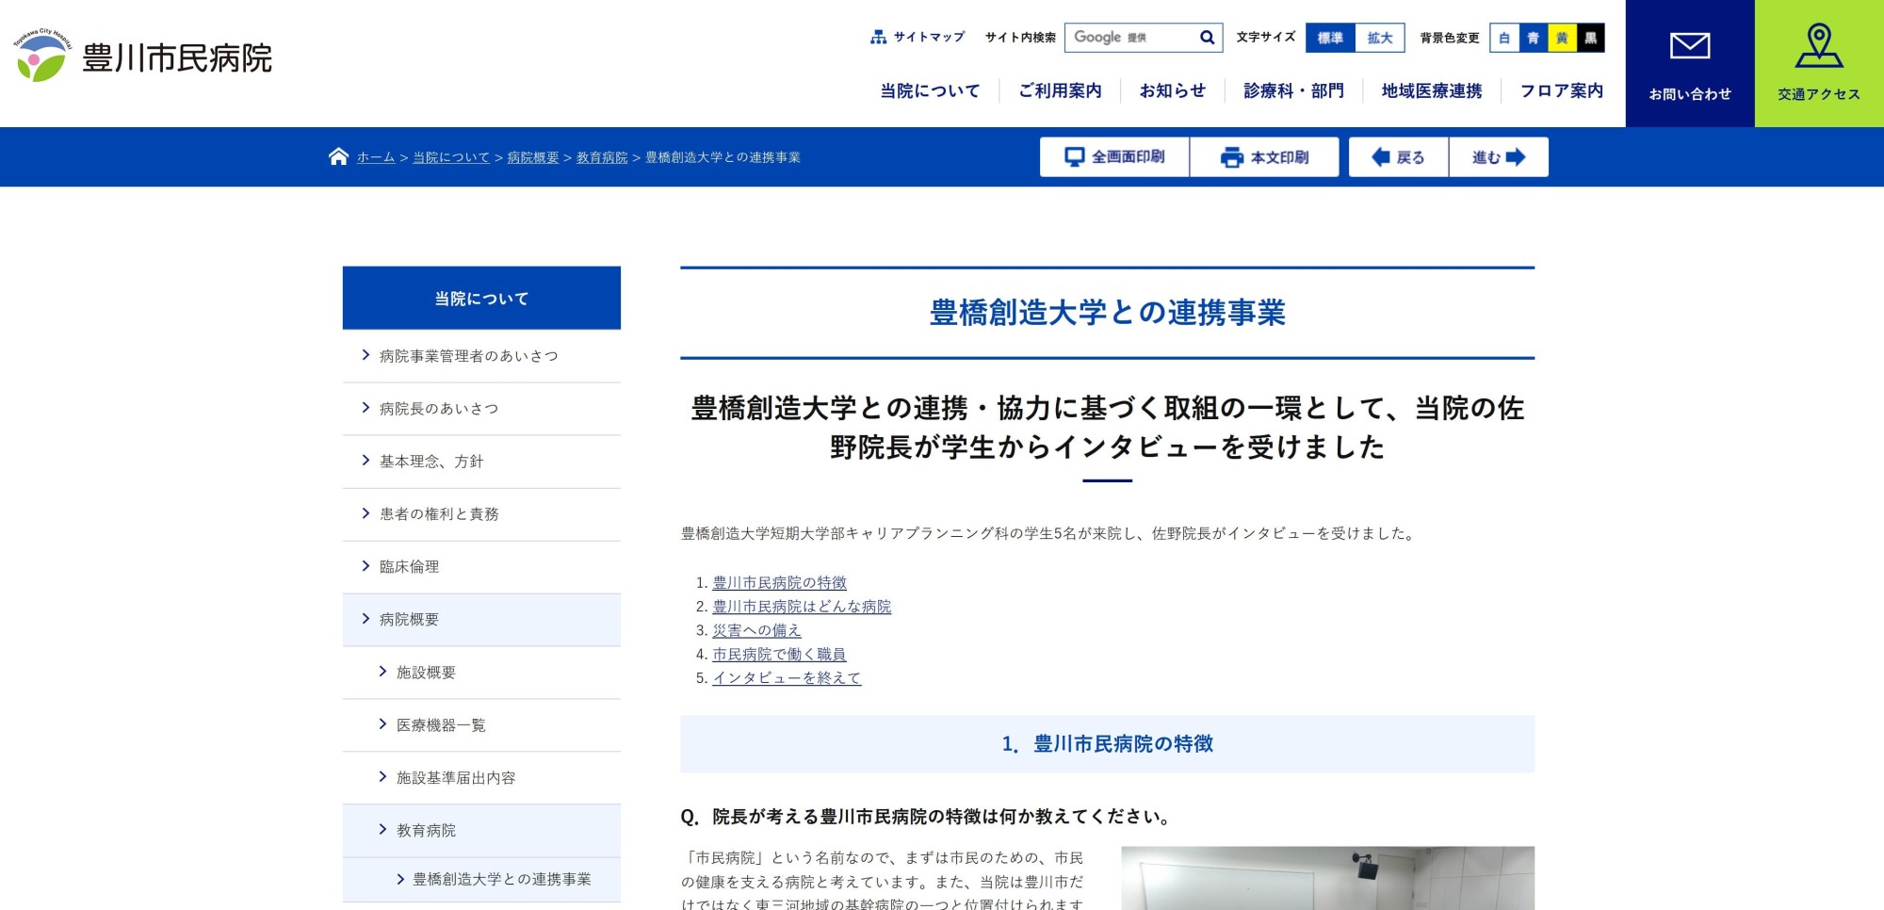Viewport: 1884px width, 910px height.
Task: Open 豊橋創造大学との連携事業 in sidebar
Action: click(481, 880)
